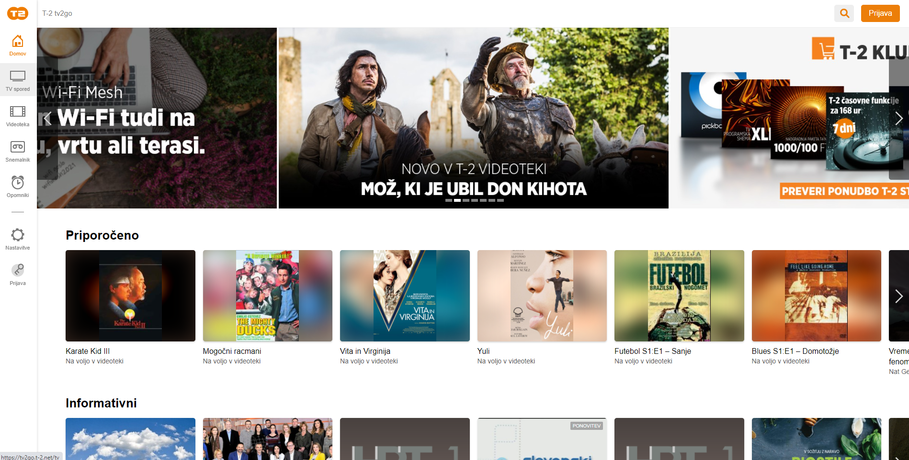Image resolution: width=909 pixels, height=460 pixels.
Task: Click the orange search magnifier button
Action: [x=844, y=13]
